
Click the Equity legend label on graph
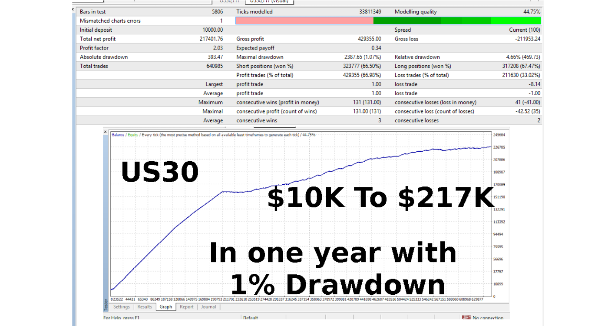pyautogui.click(x=132, y=135)
